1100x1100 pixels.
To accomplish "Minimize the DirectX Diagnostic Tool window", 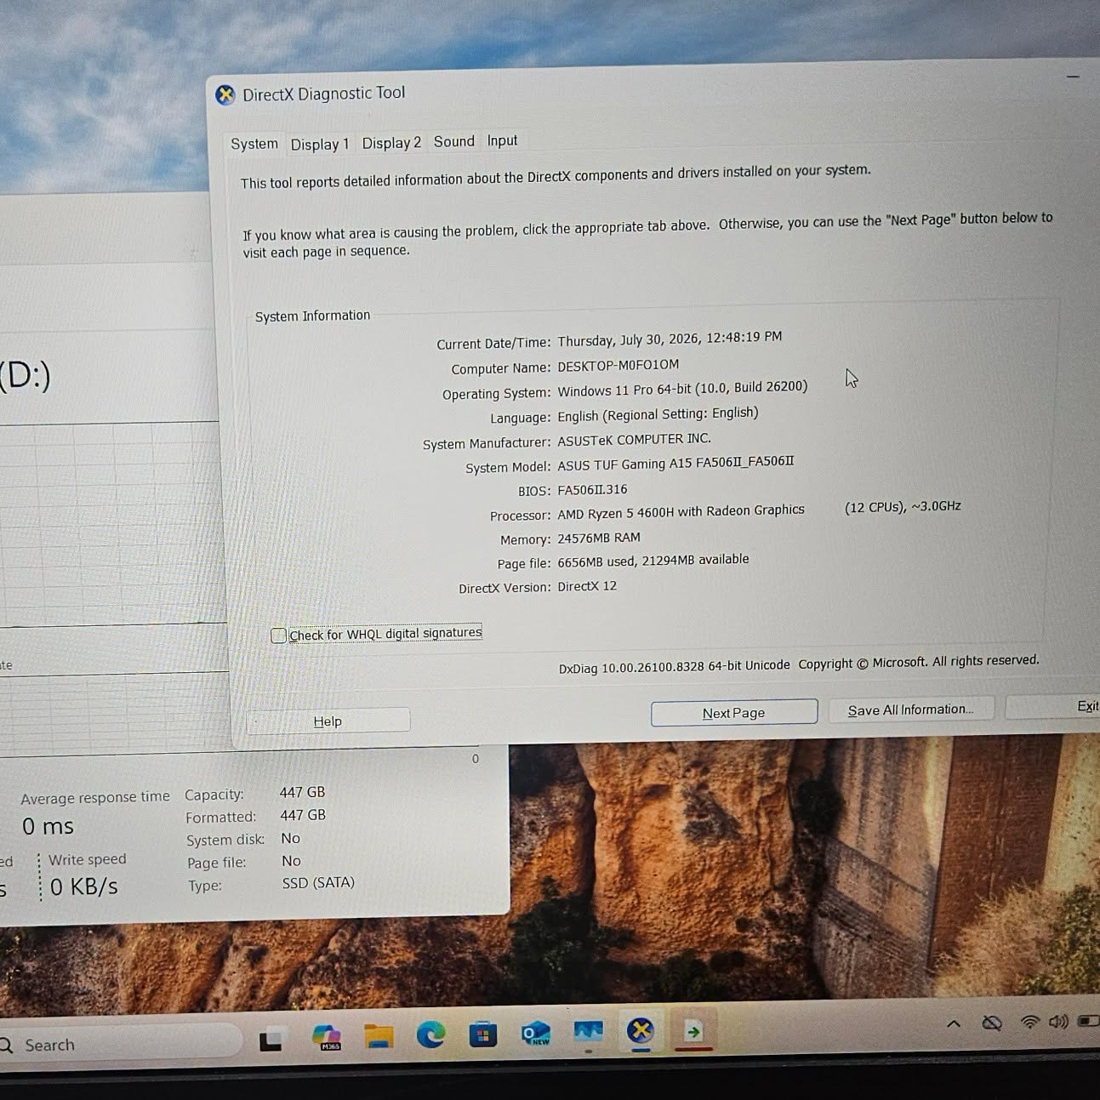I will tap(1074, 77).
